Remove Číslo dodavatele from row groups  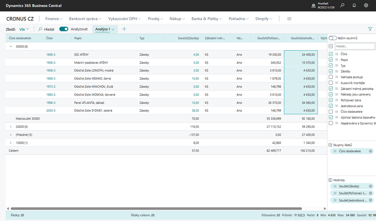370,151
